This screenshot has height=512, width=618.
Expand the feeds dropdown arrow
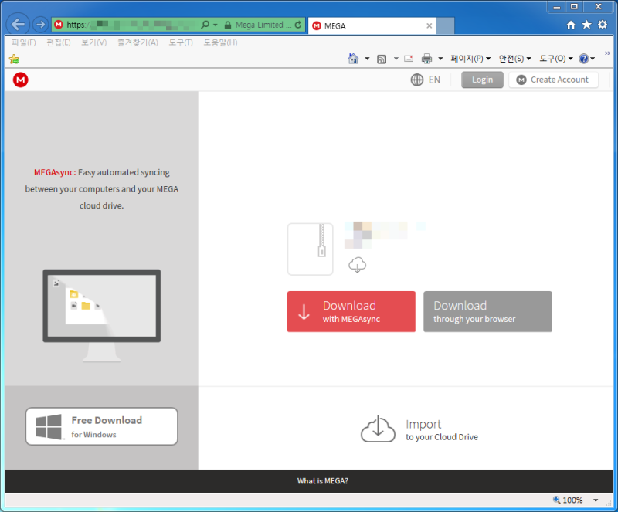[x=396, y=59]
